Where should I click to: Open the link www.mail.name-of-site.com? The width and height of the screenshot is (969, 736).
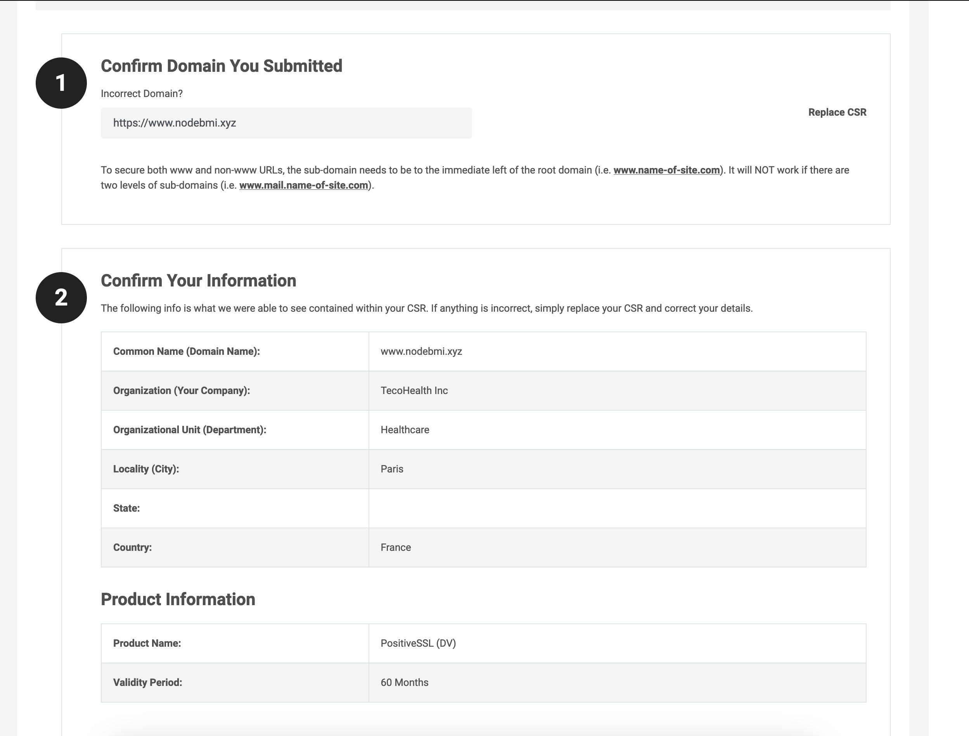tap(304, 186)
